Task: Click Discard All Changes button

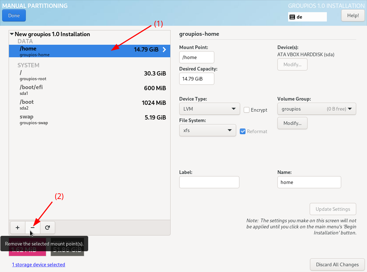Action: [x=337, y=264]
